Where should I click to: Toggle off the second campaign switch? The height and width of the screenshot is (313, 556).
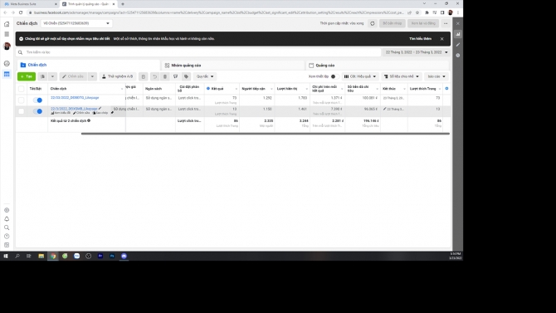click(37, 111)
